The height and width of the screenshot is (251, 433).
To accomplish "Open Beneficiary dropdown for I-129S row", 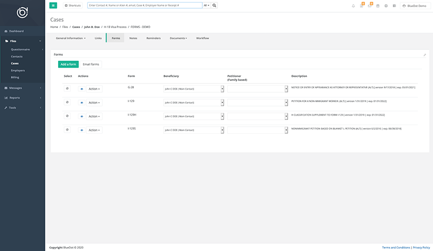I will (194, 130).
